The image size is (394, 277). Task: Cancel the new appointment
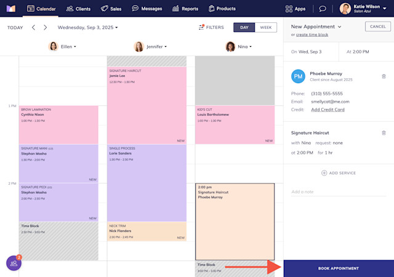tap(377, 26)
